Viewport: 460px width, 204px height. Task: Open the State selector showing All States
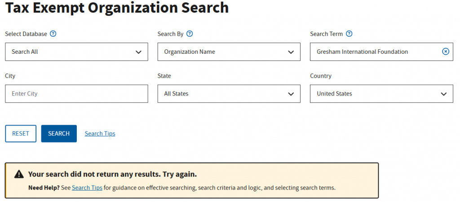point(229,94)
